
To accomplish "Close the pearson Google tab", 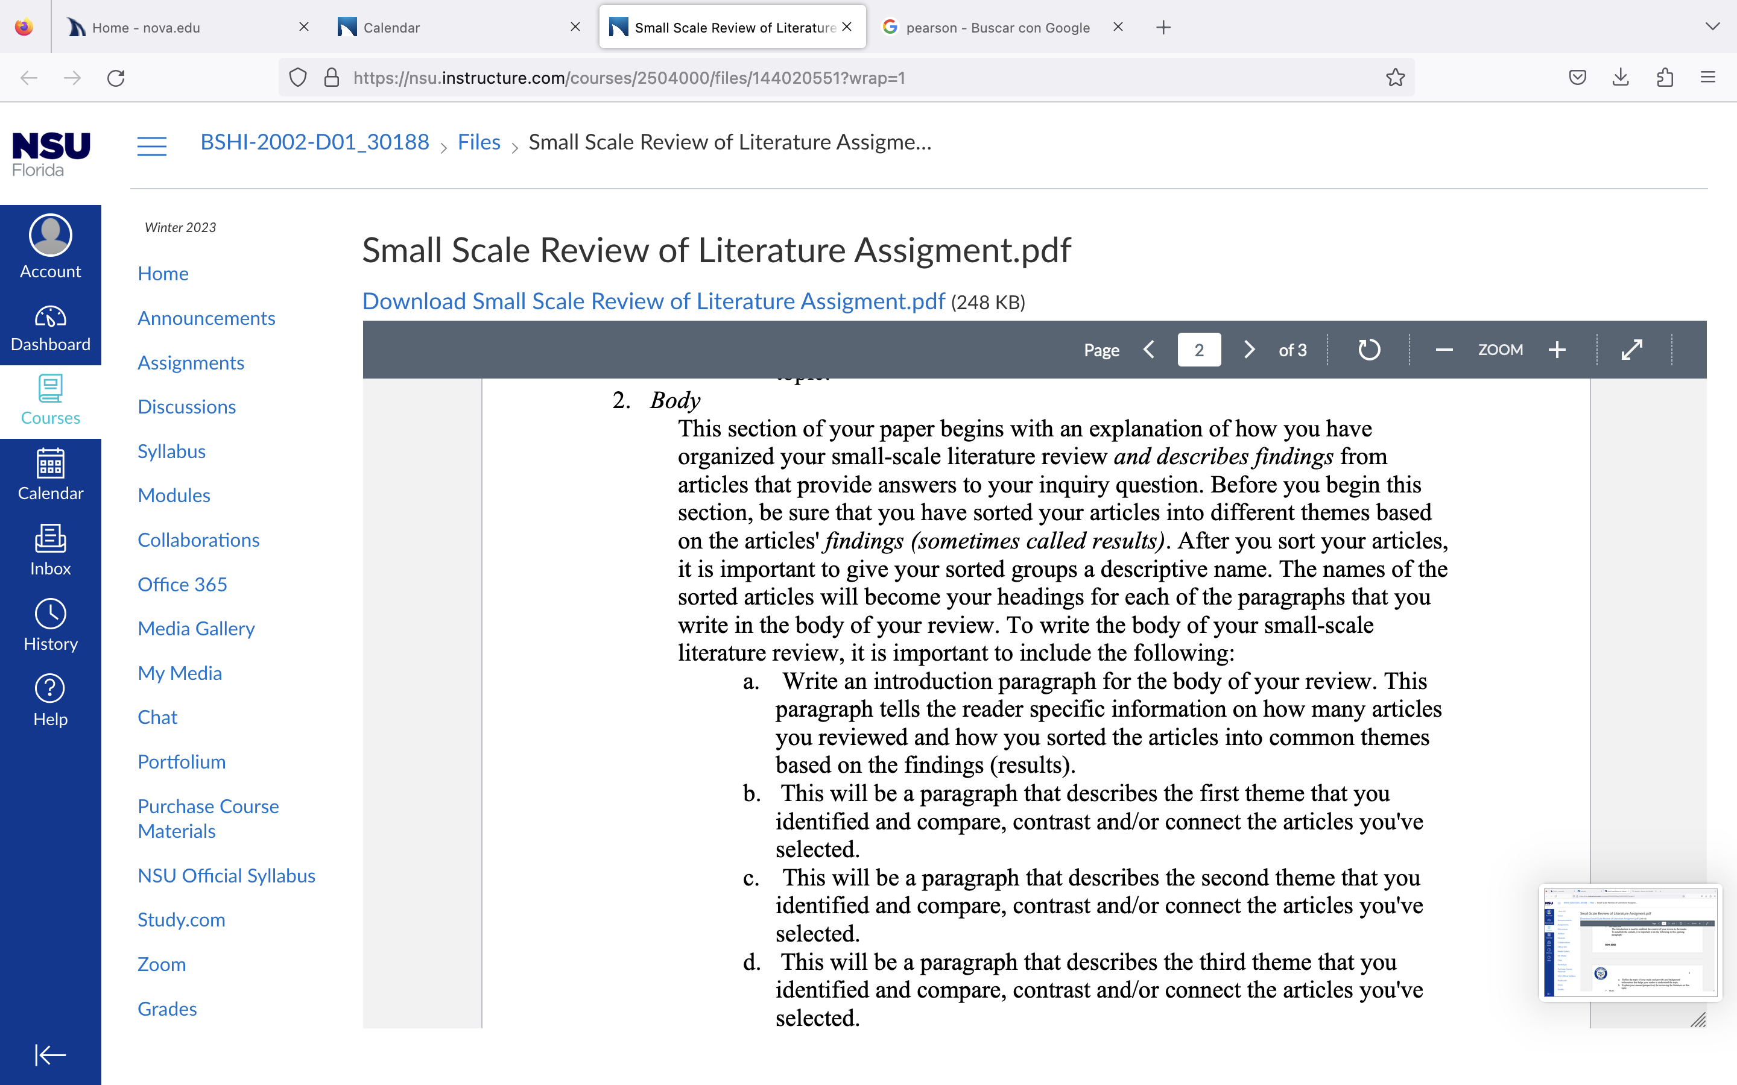I will click(1118, 27).
